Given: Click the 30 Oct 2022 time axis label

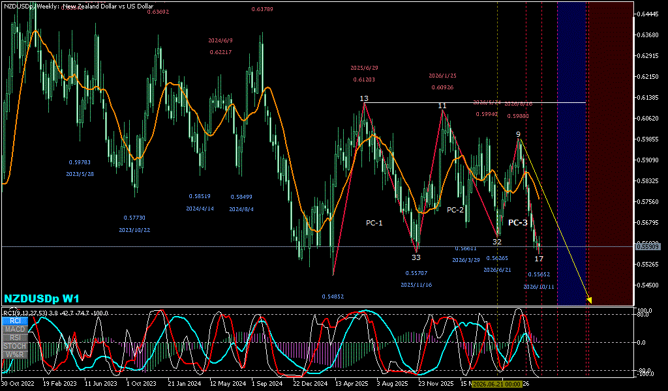Looking at the screenshot, I should pyautogui.click(x=18, y=384).
